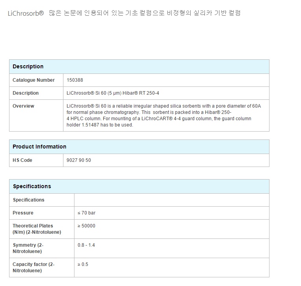Click the blue Specifications section header bar

tap(139, 186)
